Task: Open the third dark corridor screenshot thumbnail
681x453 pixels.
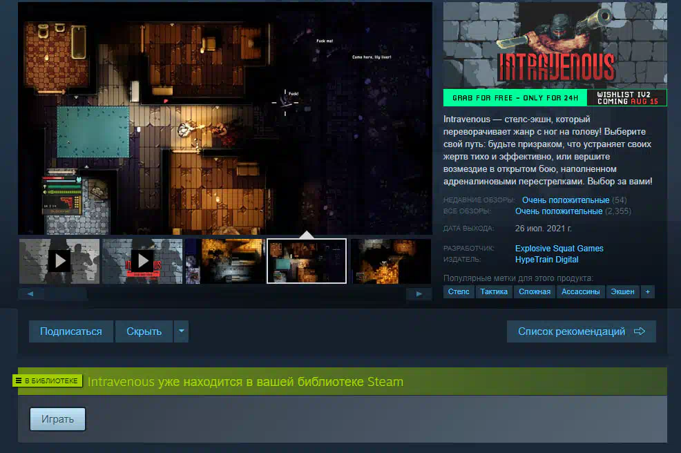Action: click(225, 261)
